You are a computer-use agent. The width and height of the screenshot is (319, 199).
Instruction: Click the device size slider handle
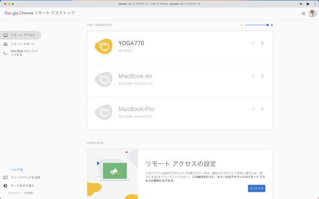pyautogui.click(x=267, y=25)
